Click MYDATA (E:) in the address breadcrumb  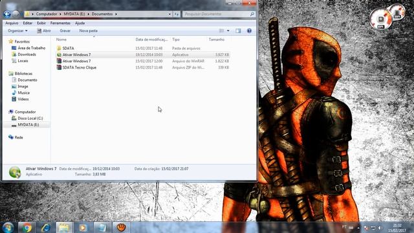pyautogui.click(x=74, y=14)
